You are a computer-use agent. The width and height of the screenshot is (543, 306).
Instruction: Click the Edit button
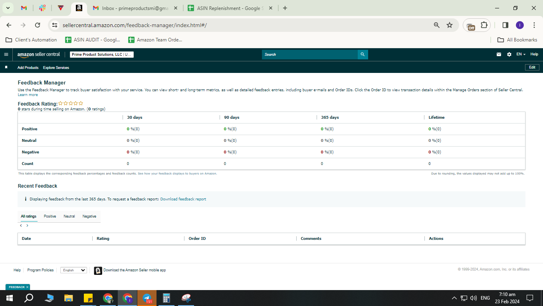pyautogui.click(x=532, y=67)
